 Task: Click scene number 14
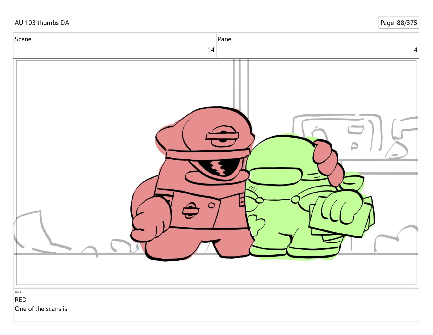pos(211,50)
